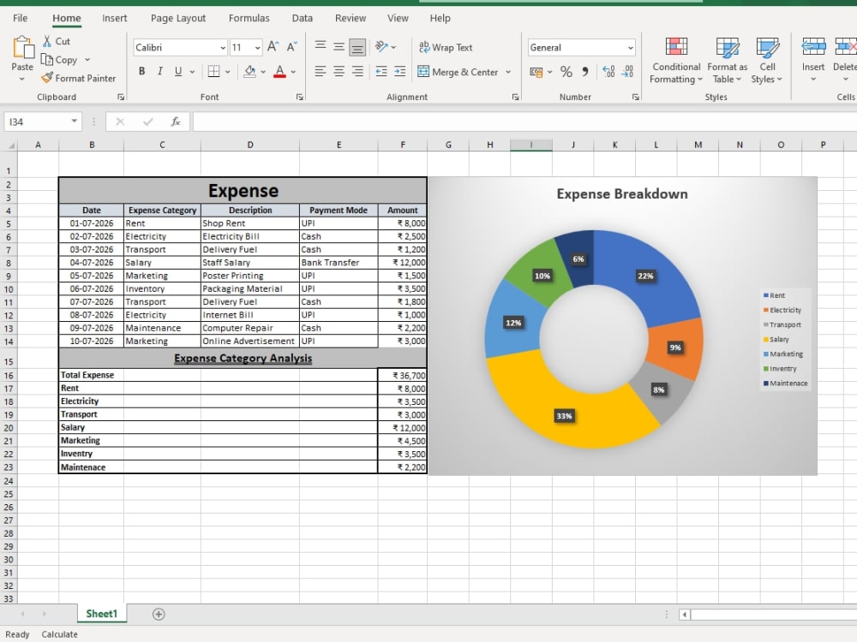This screenshot has width=857, height=642.
Task: Open the Calibri font name dropdown
Action: click(223, 47)
